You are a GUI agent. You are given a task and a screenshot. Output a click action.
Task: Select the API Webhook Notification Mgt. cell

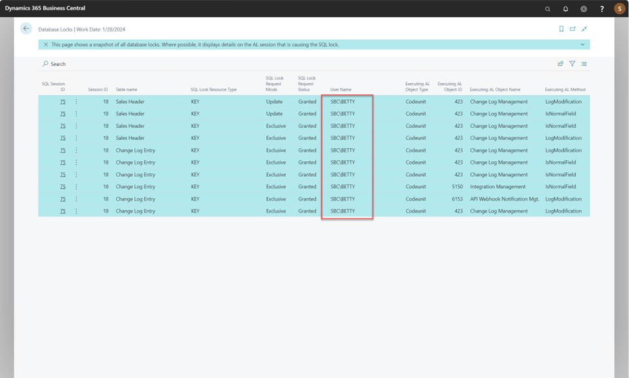click(504, 199)
